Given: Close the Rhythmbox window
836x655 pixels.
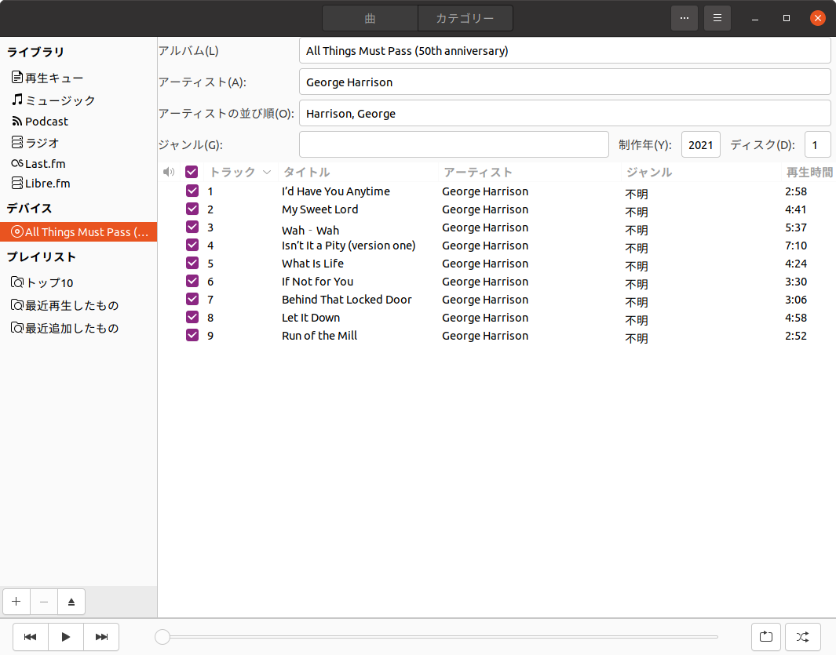Looking at the screenshot, I should (x=817, y=18).
